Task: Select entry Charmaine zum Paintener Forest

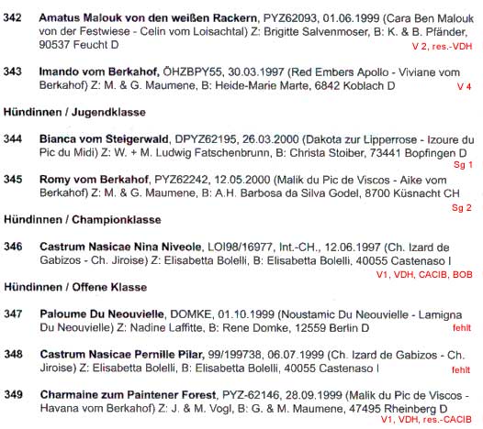Action: click(x=128, y=394)
